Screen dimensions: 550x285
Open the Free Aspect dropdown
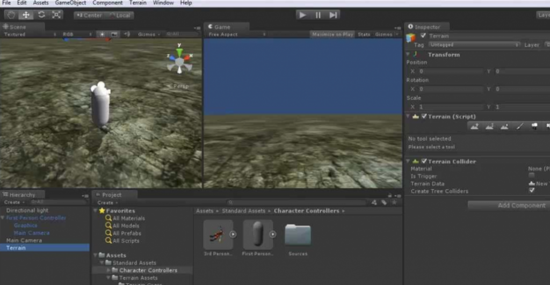click(237, 34)
